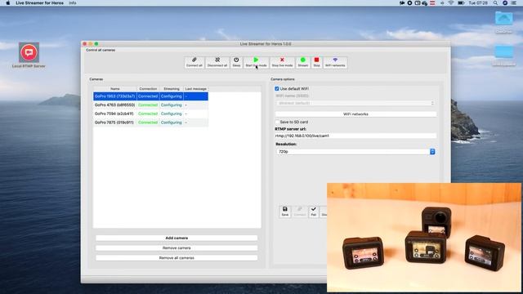Sort by Streaming column header
The width and height of the screenshot is (523, 294).
pos(172,89)
